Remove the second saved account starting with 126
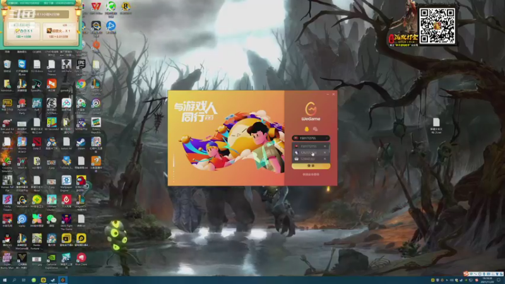The image size is (505, 284). point(324,153)
